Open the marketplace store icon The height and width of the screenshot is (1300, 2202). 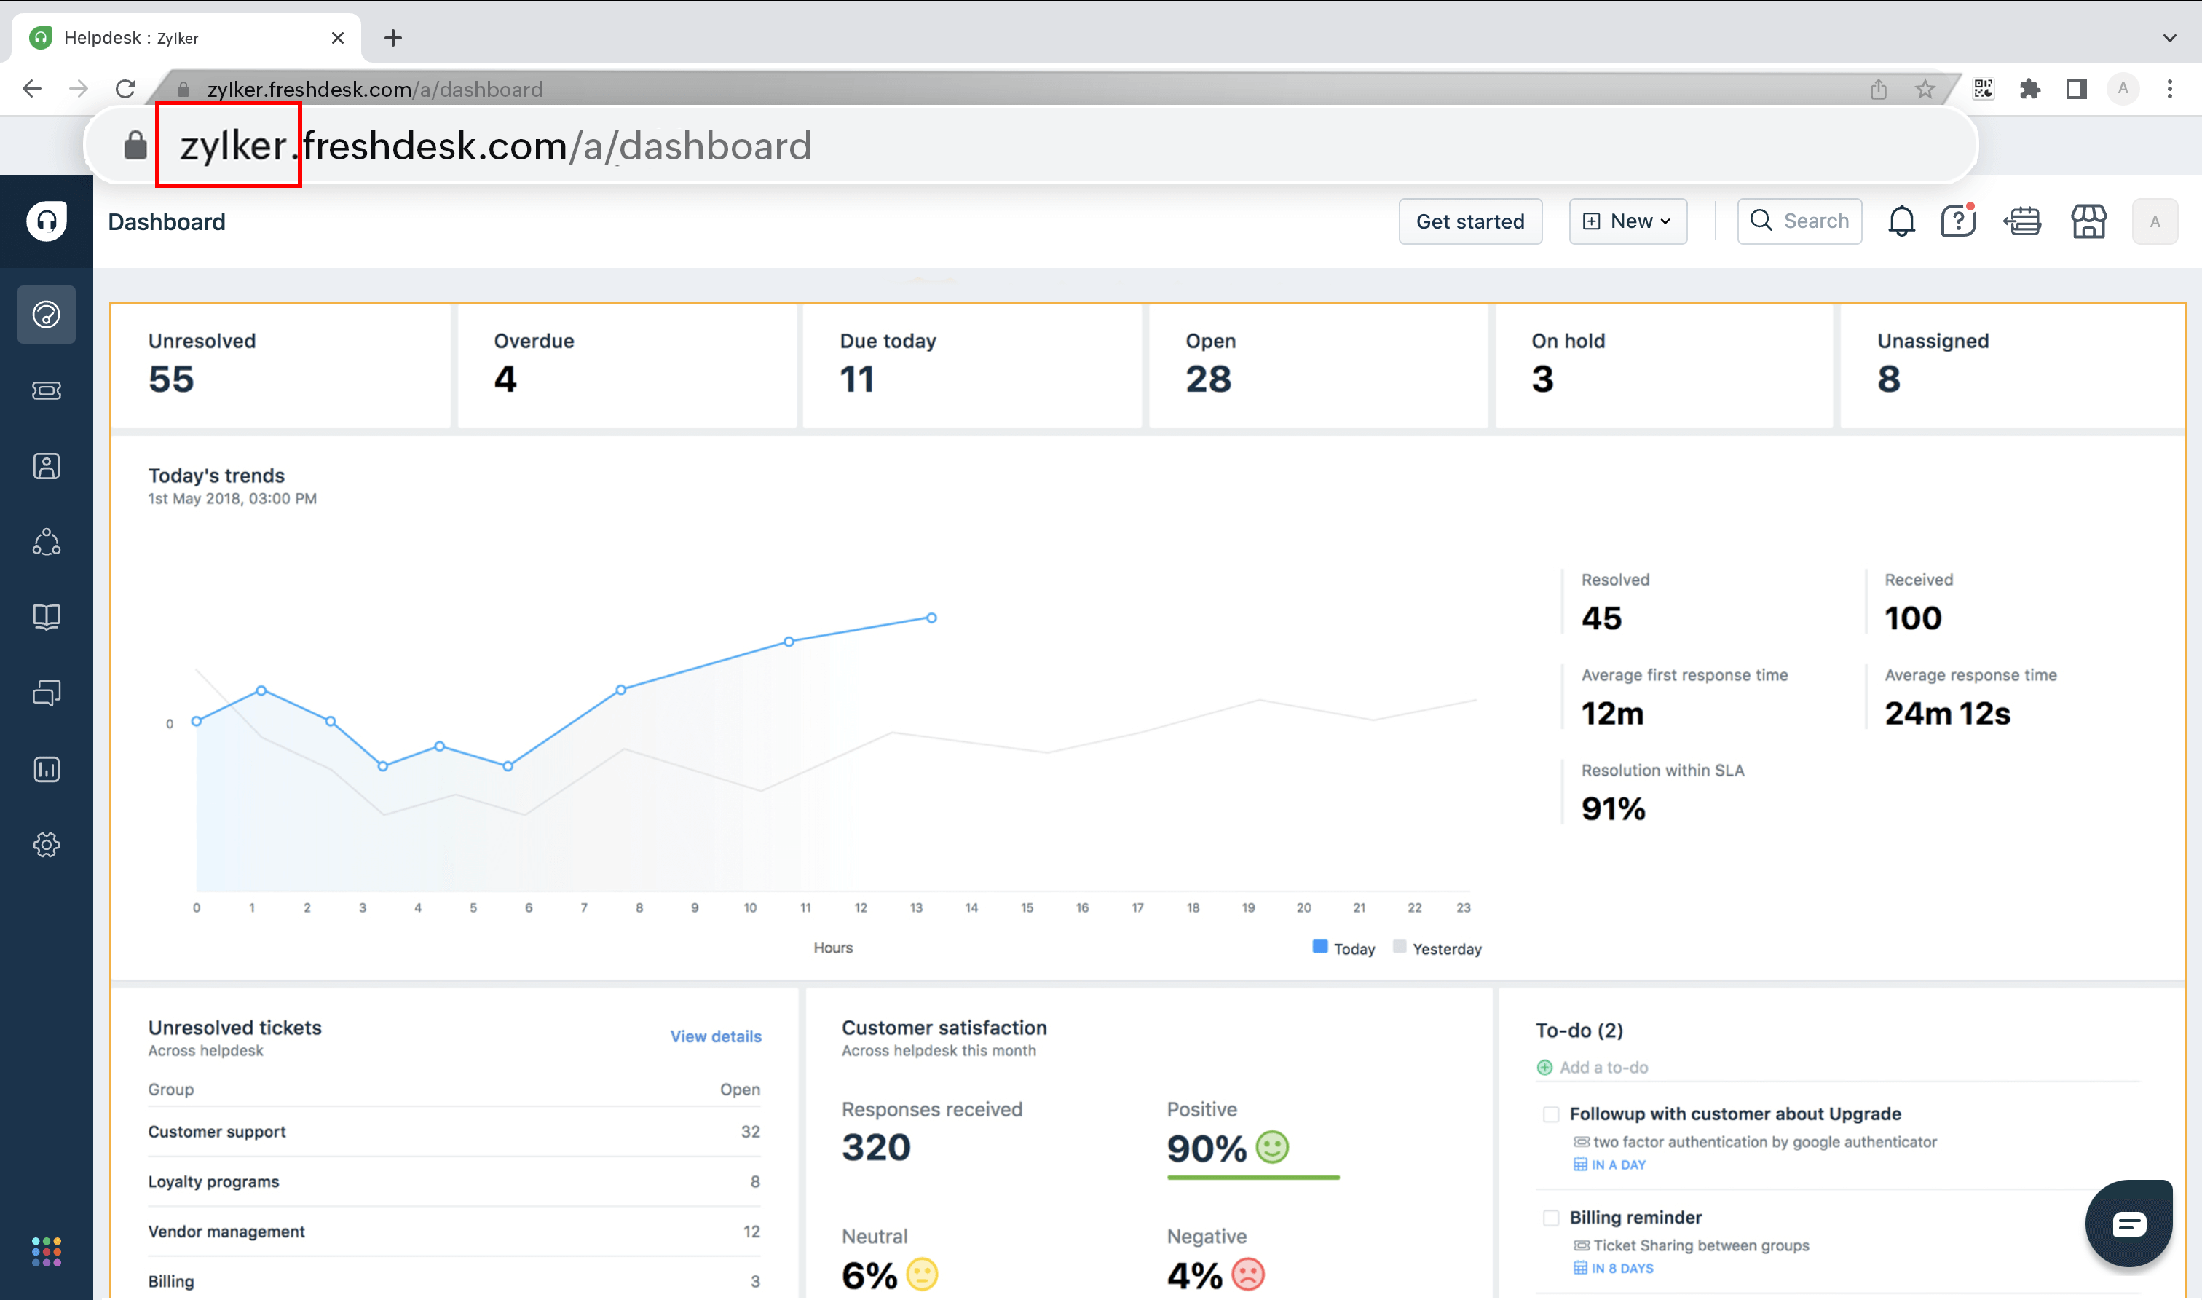[x=2088, y=221]
